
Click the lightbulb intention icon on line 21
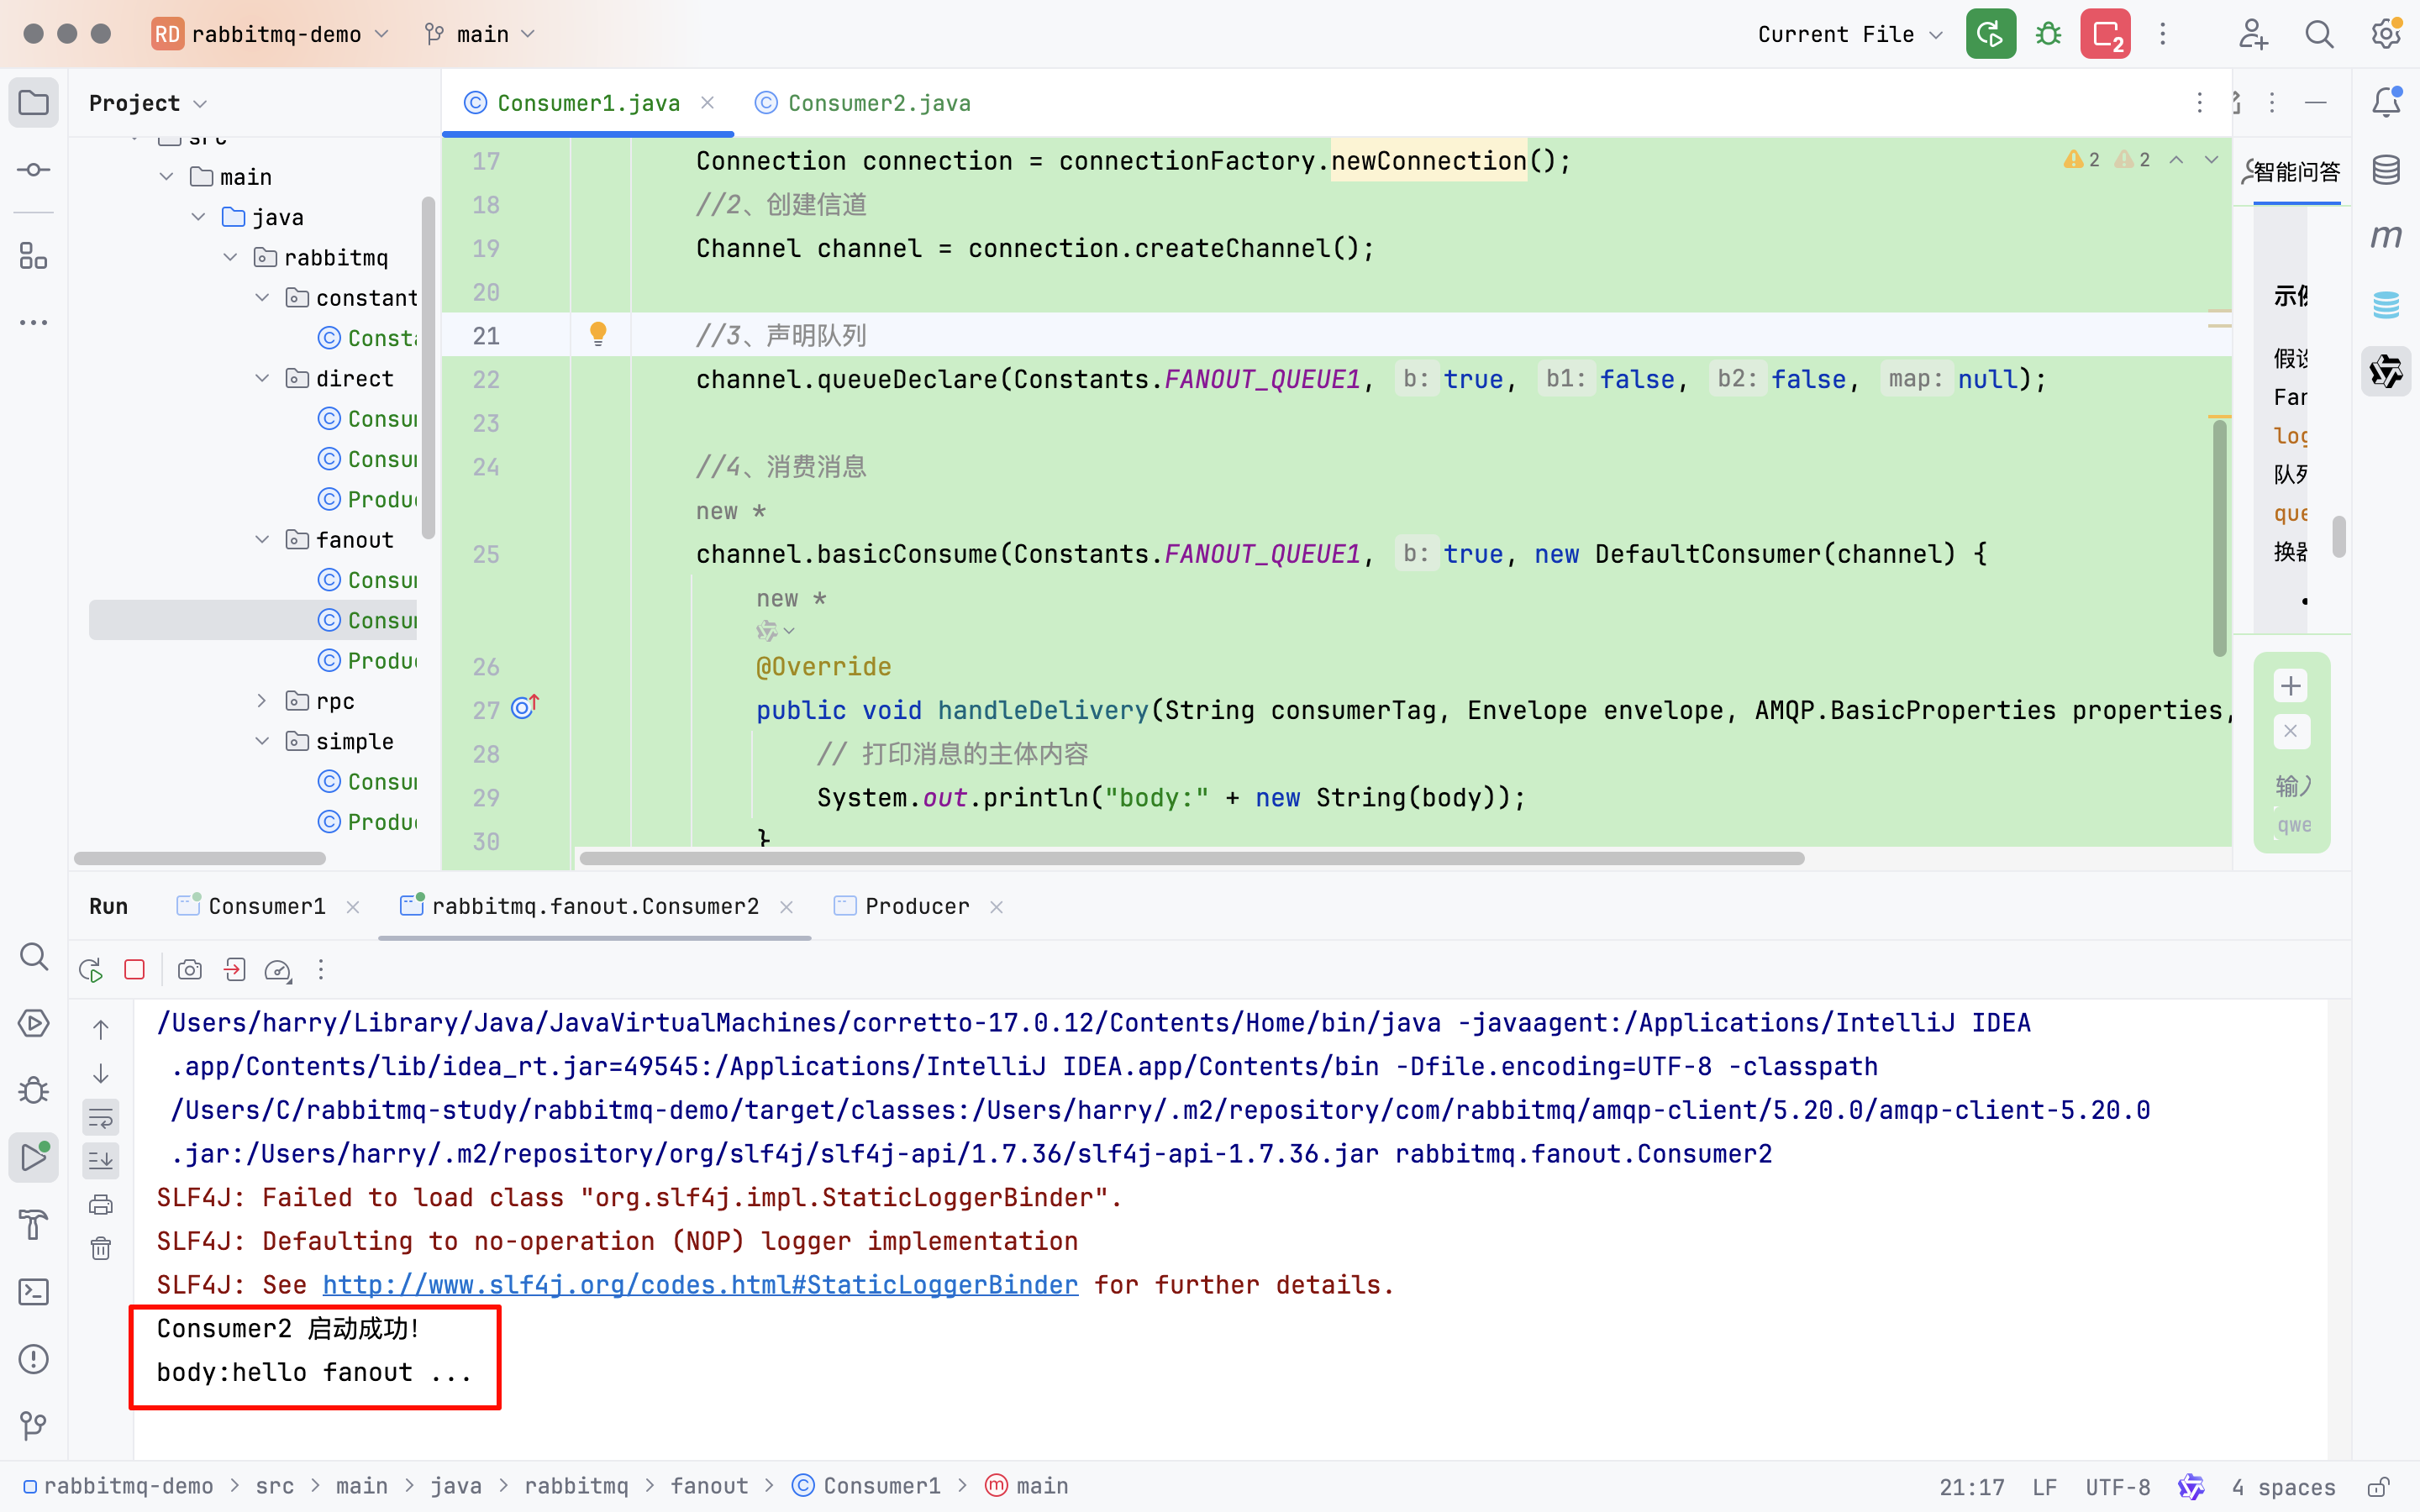598,334
